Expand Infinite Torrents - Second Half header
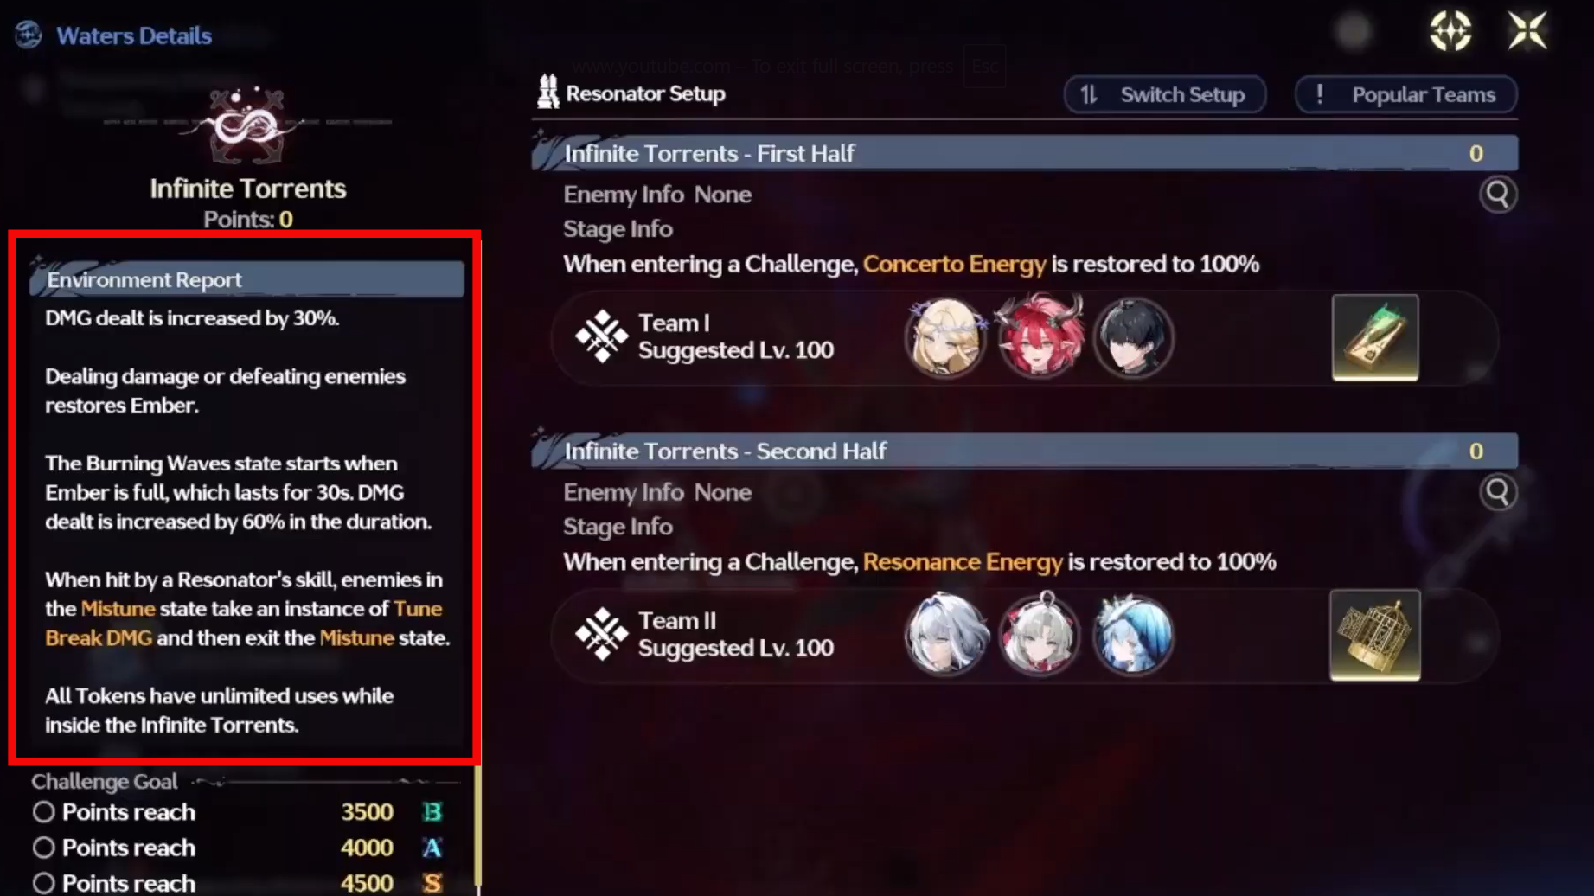The image size is (1594, 896). 1025,451
